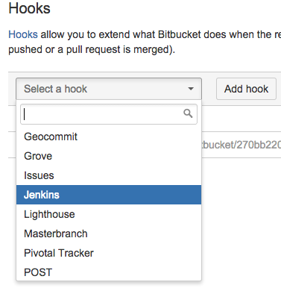Open the Select a hook combo box
Image resolution: width=281 pixels, height=288 pixels.
[109, 89]
